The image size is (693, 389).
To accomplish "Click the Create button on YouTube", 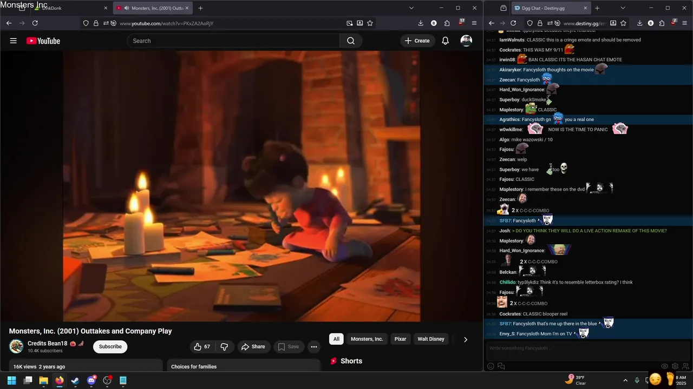I will pos(417,41).
